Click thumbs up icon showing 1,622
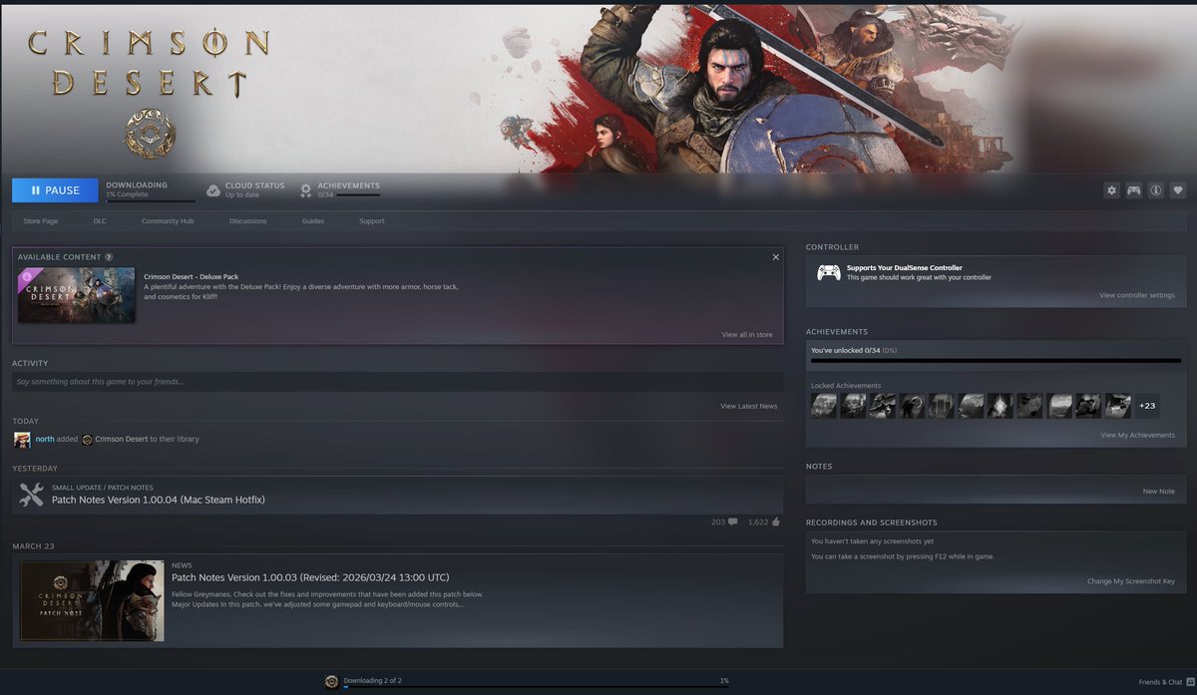 (775, 521)
